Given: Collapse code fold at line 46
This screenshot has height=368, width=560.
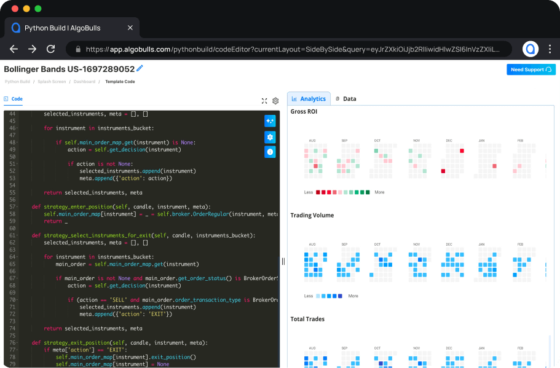Looking at the screenshot, I should (x=17, y=128).
